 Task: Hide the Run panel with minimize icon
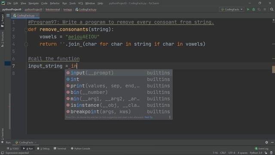pyautogui.click(x=272, y=143)
